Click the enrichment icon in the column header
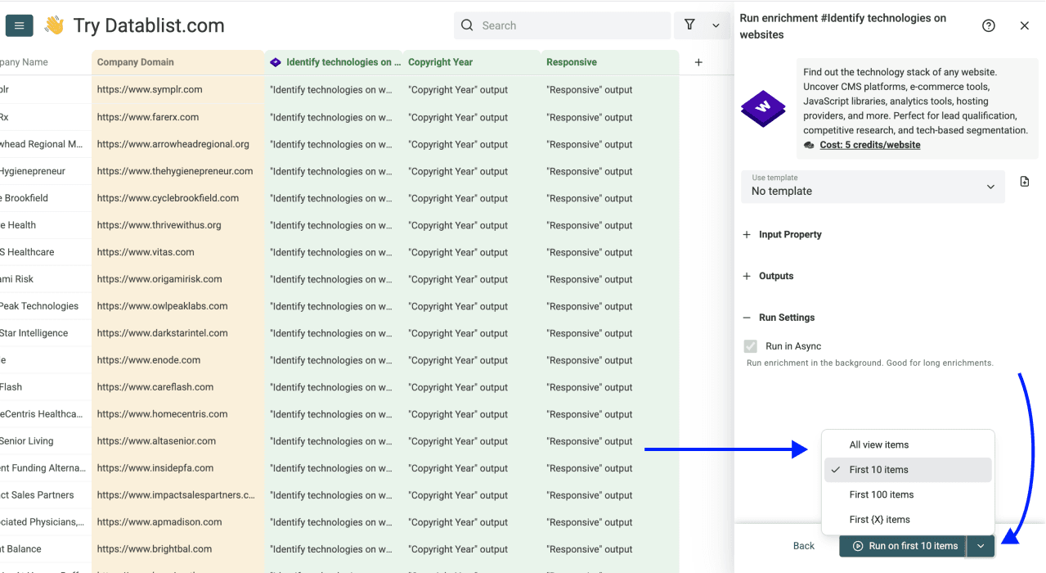Viewport: 1046px width, 573px height. coord(274,61)
